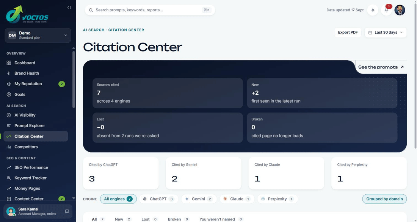The height and width of the screenshot is (222, 417).
Task: Select the All engines filter chip
Action: pos(118,199)
